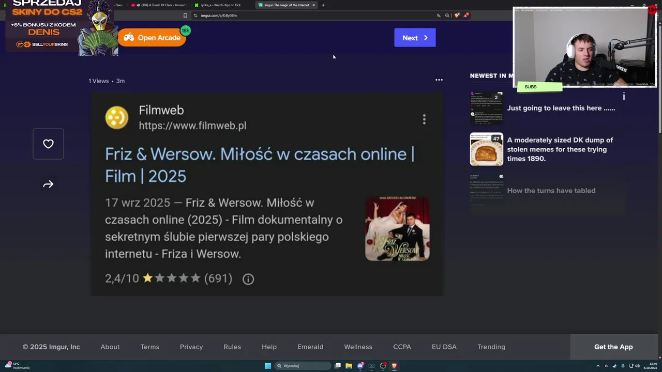
Task: Open the weather widget showing 12°C
Action: click(17, 366)
